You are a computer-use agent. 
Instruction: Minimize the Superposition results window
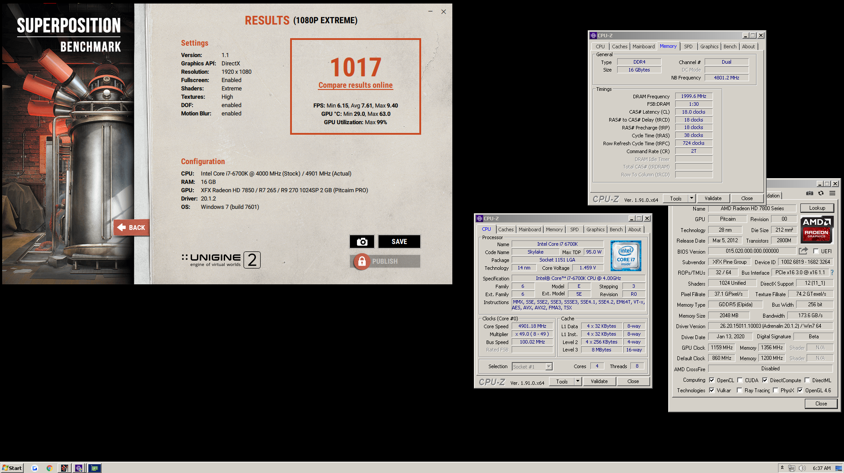point(430,12)
